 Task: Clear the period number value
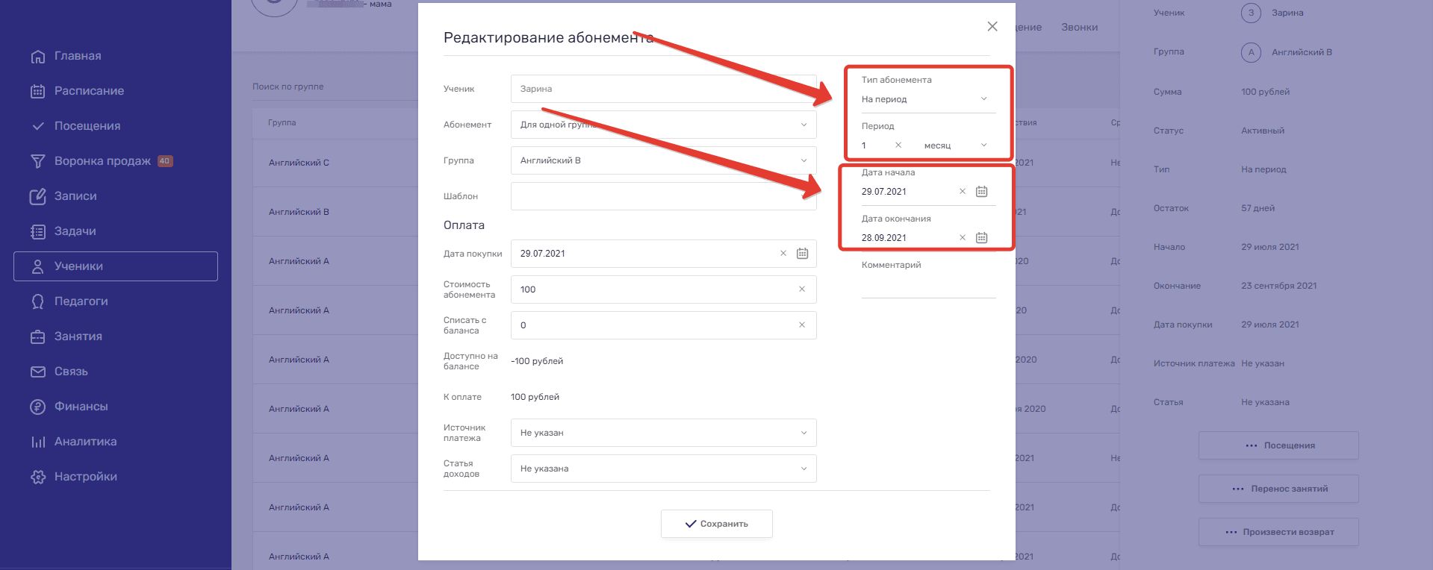coord(898,145)
